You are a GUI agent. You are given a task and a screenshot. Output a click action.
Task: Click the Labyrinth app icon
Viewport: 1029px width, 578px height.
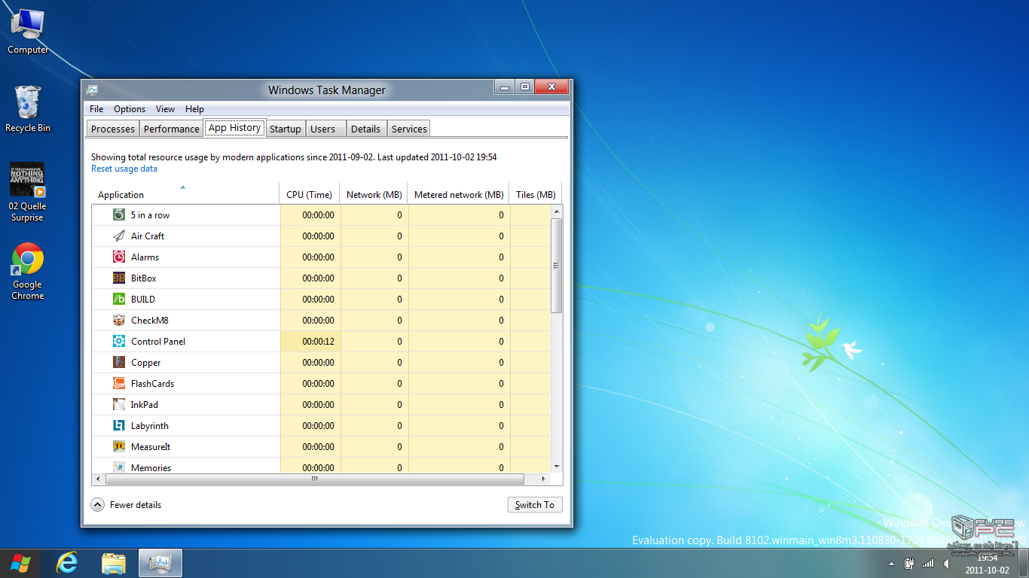point(118,425)
